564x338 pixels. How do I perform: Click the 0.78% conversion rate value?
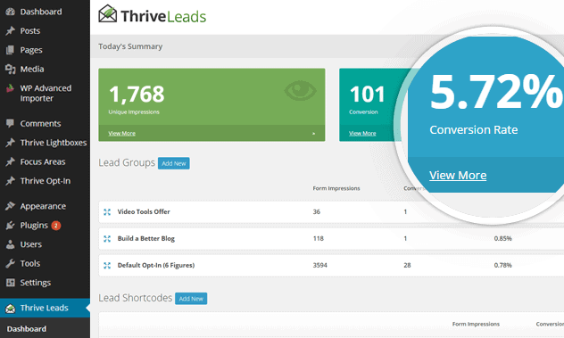(502, 266)
